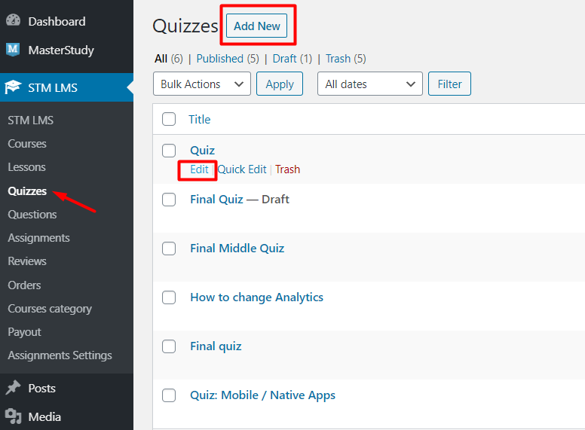Select the Final Quiz draft checkbox
This screenshot has height=430, width=585.
tap(169, 200)
